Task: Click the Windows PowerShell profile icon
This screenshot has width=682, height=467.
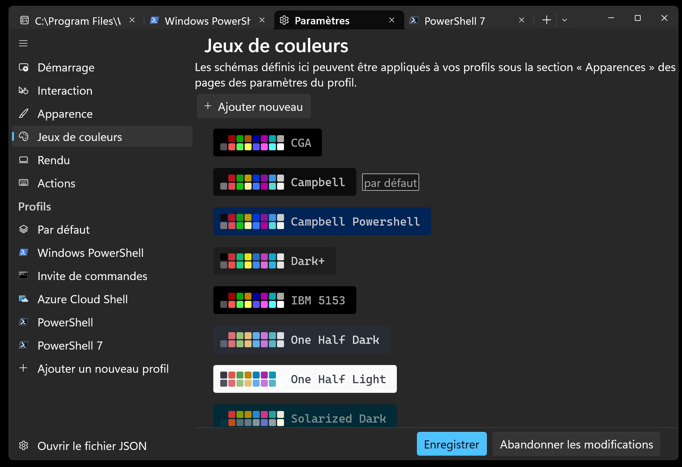Action: click(x=24, y=252)
